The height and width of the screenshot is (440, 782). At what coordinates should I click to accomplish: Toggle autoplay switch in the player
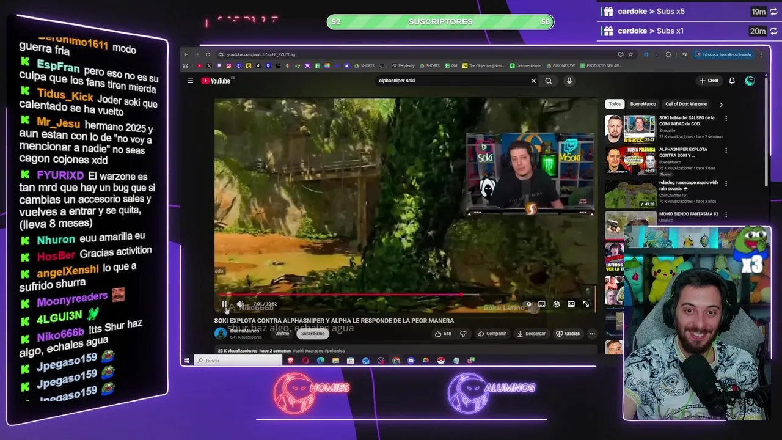coord(528,304)
